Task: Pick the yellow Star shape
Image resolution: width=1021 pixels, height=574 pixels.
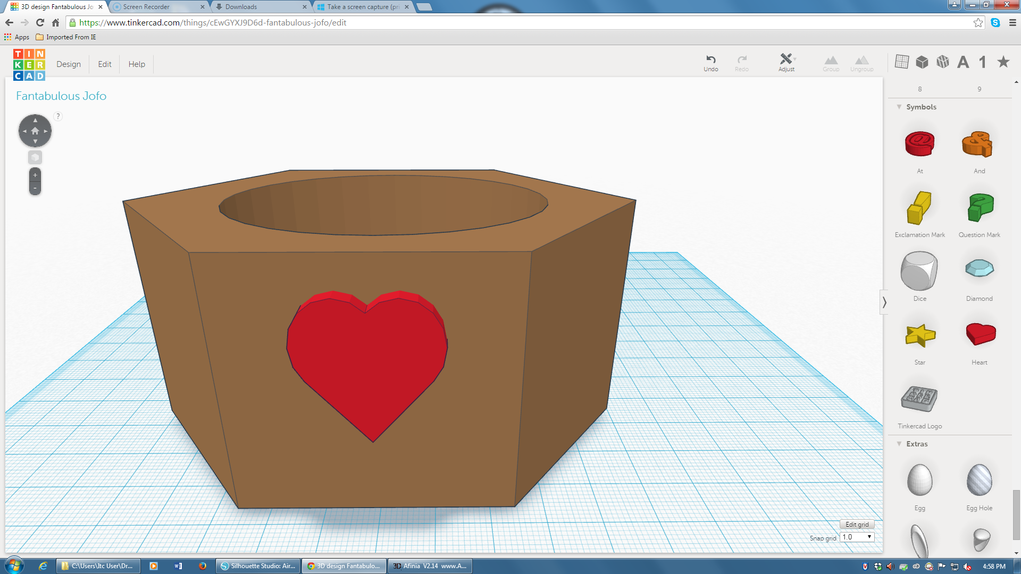Action: tap(920, 335)
